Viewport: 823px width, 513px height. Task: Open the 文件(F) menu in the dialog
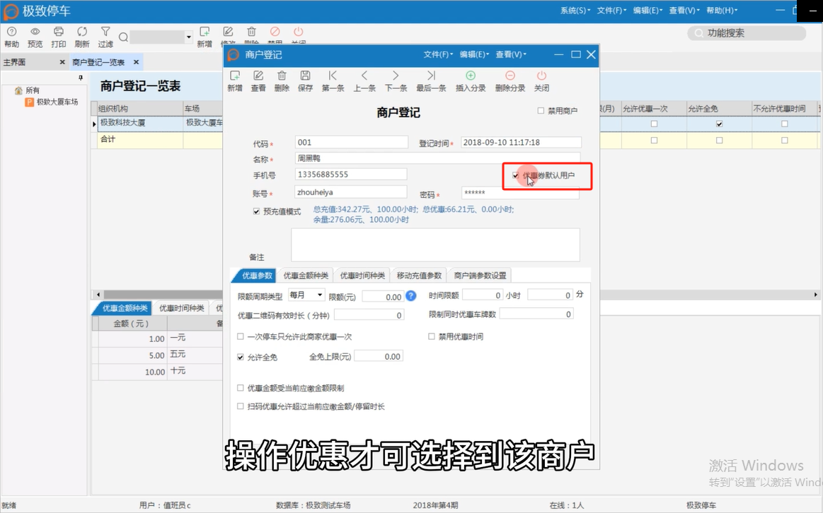(x=438, y=54)
